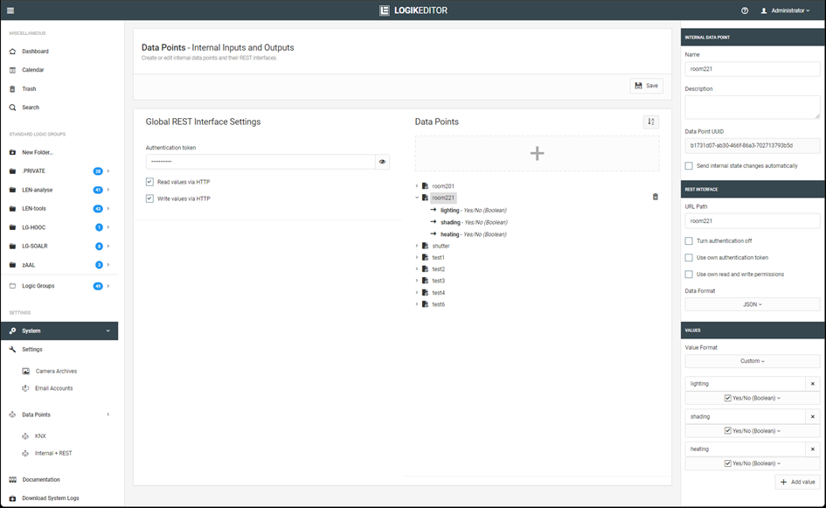Expand the room201 tree node
The height and width of the screenshot is (508, 826).
[417, 186]
